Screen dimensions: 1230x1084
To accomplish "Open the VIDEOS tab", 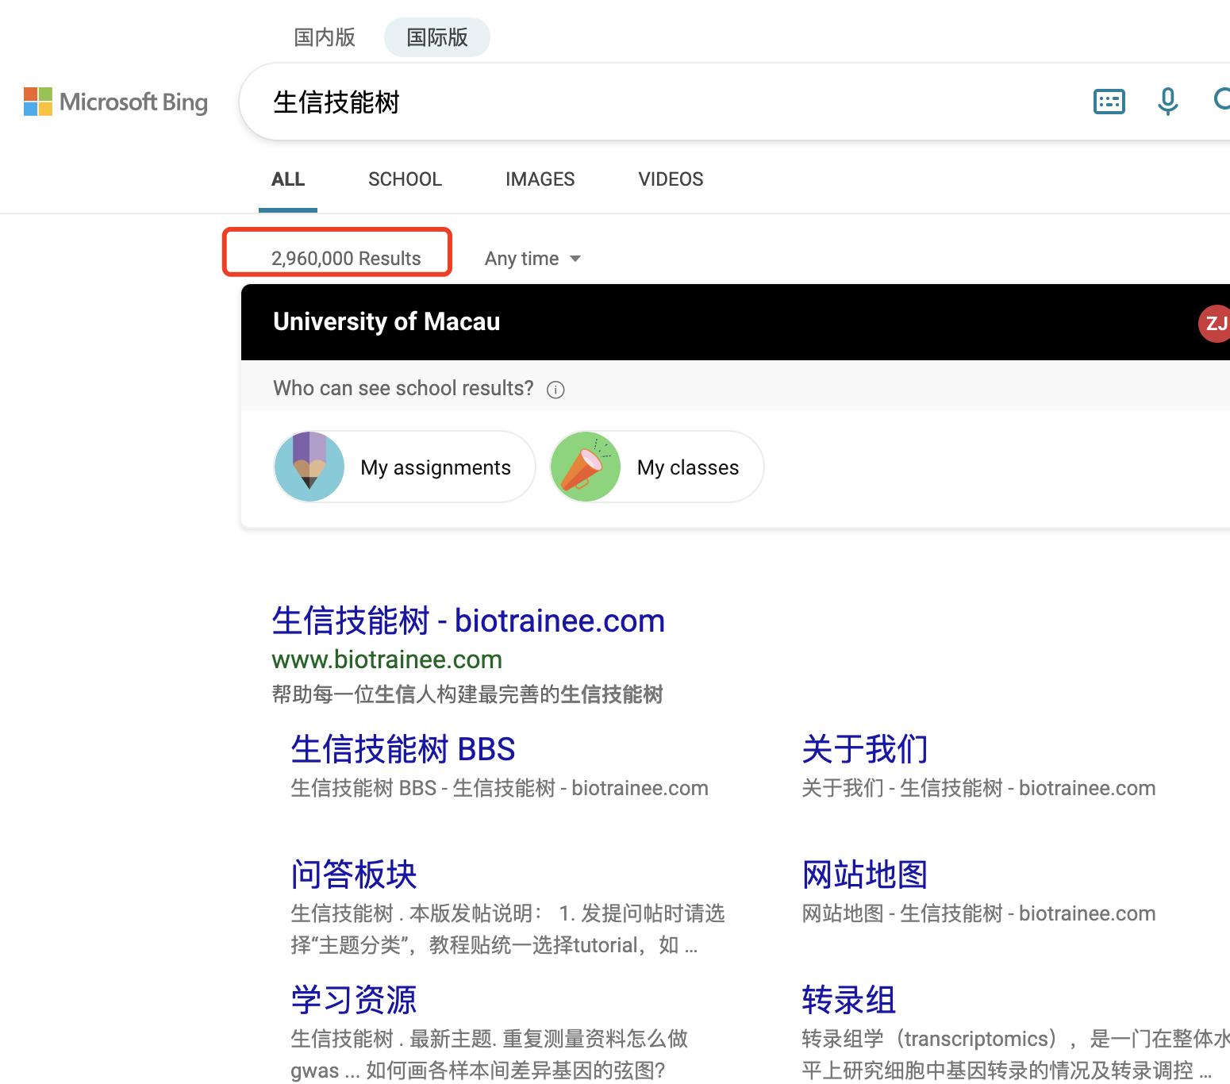I will [x=671, y=179].
